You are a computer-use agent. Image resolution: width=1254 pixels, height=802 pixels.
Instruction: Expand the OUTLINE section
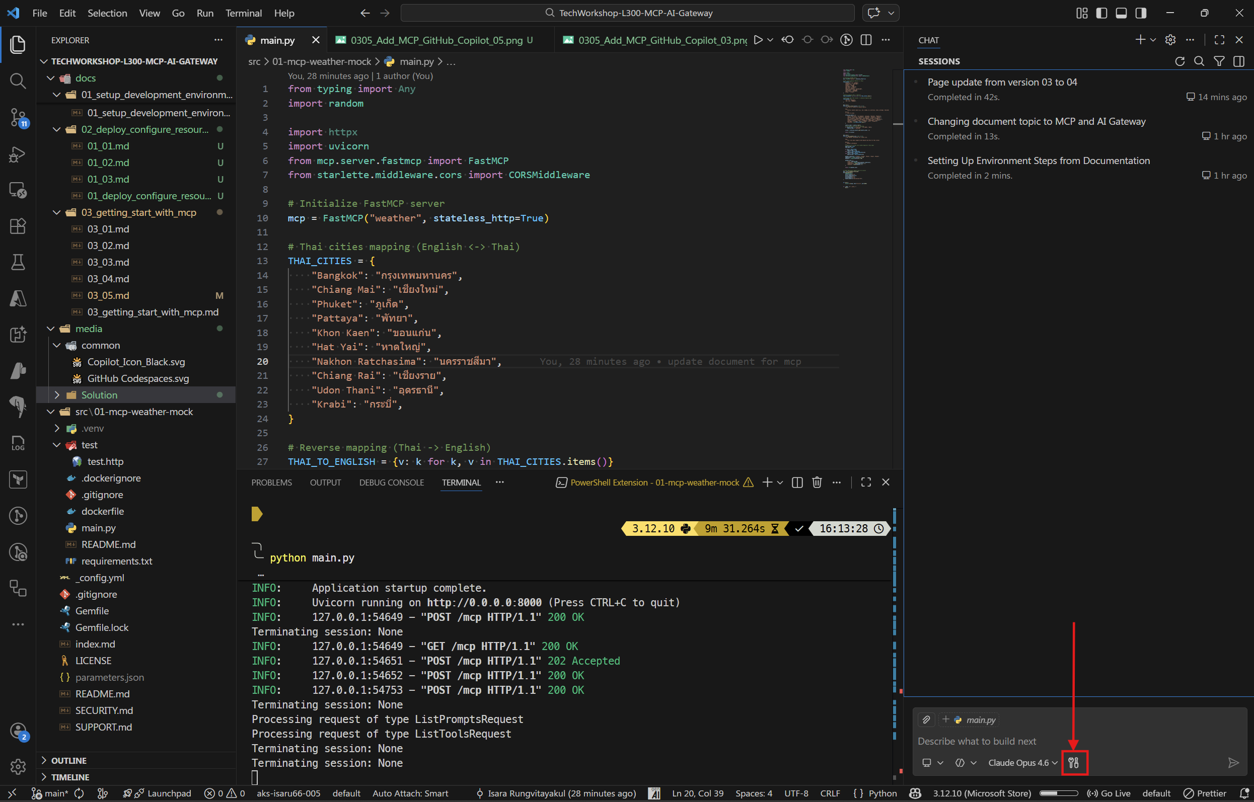135,761
